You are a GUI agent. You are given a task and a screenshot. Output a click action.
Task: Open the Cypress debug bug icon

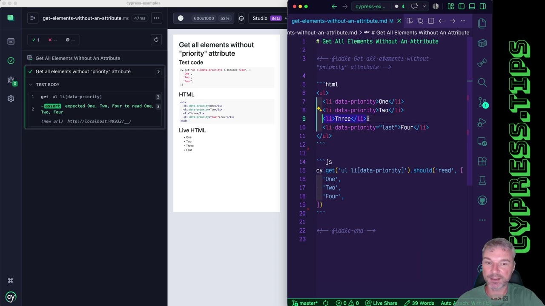[11, 79]
